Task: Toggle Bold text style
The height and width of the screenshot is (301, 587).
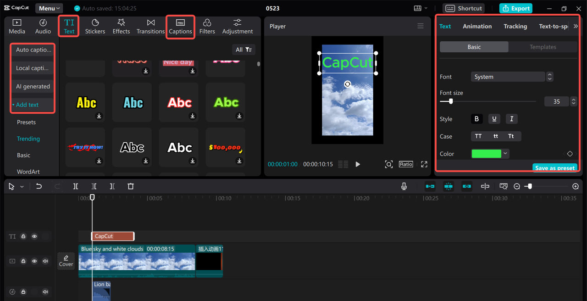Action: click(476, 119)
